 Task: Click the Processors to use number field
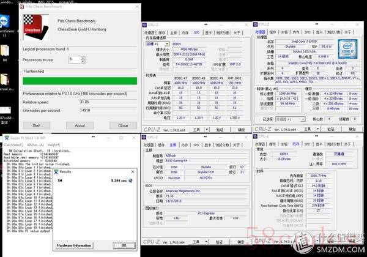75,59
